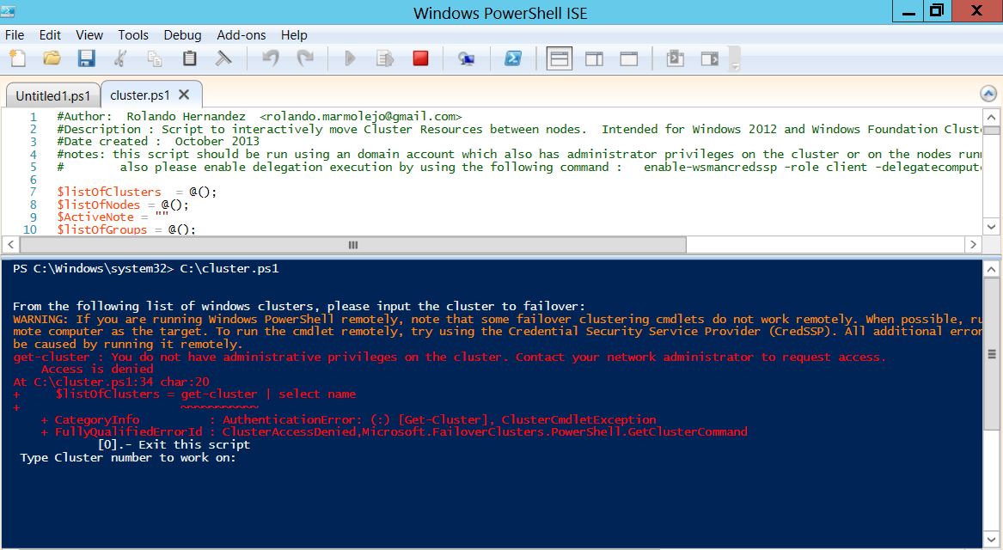The image size is (1003, 550).
Task: Undo the last edit with the Undo arrow
Action: coord(271,58)
